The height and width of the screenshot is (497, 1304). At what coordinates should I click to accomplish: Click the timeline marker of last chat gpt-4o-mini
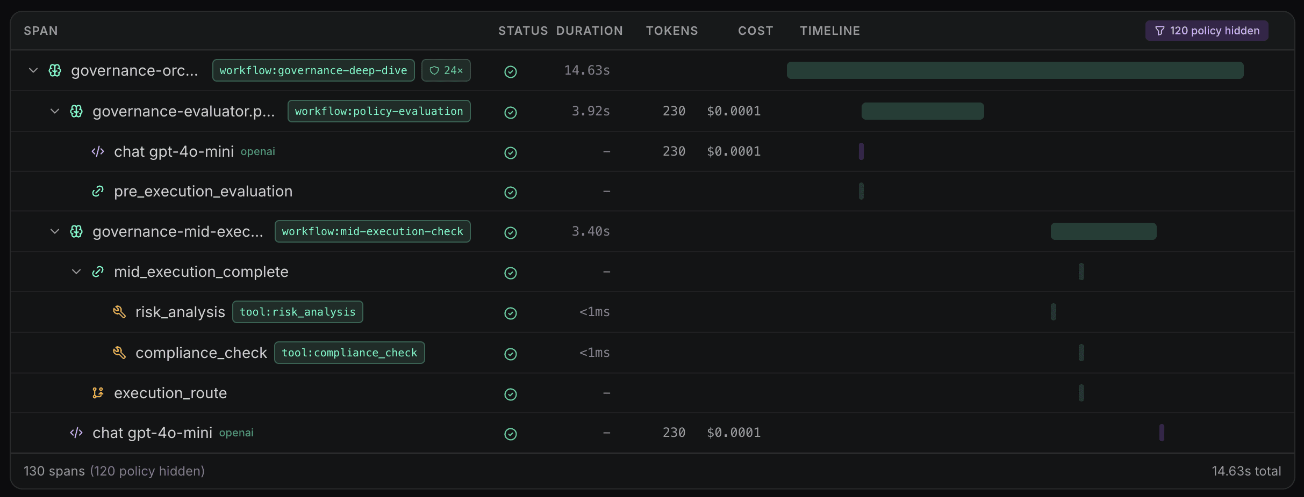tap(1162, 433)
